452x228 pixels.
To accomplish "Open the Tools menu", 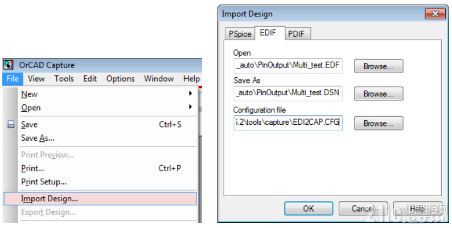I will pos(64,79).
